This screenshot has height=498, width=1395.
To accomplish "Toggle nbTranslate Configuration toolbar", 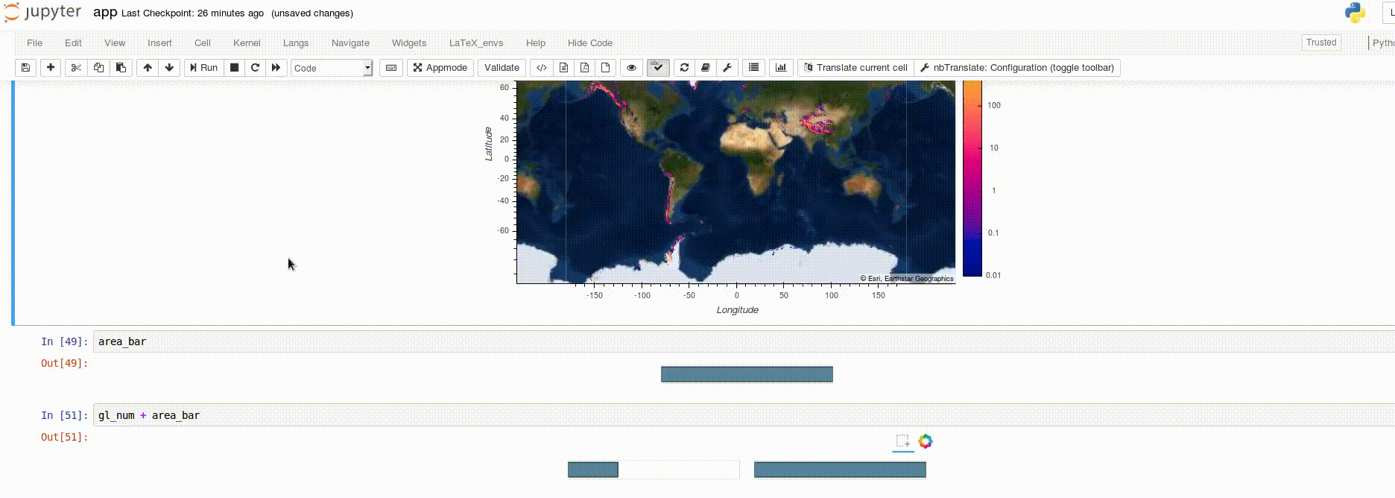I will (x=1017, y=68).
